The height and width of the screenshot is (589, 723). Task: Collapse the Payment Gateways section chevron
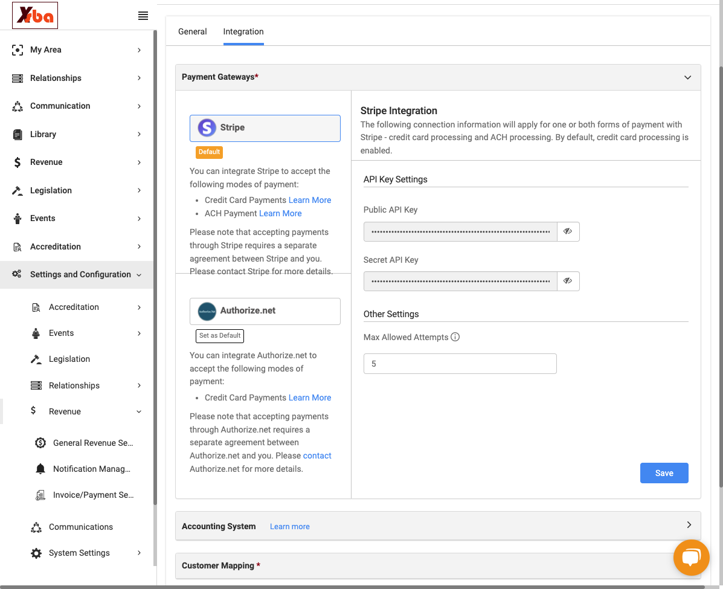click(x=687, y=77)
